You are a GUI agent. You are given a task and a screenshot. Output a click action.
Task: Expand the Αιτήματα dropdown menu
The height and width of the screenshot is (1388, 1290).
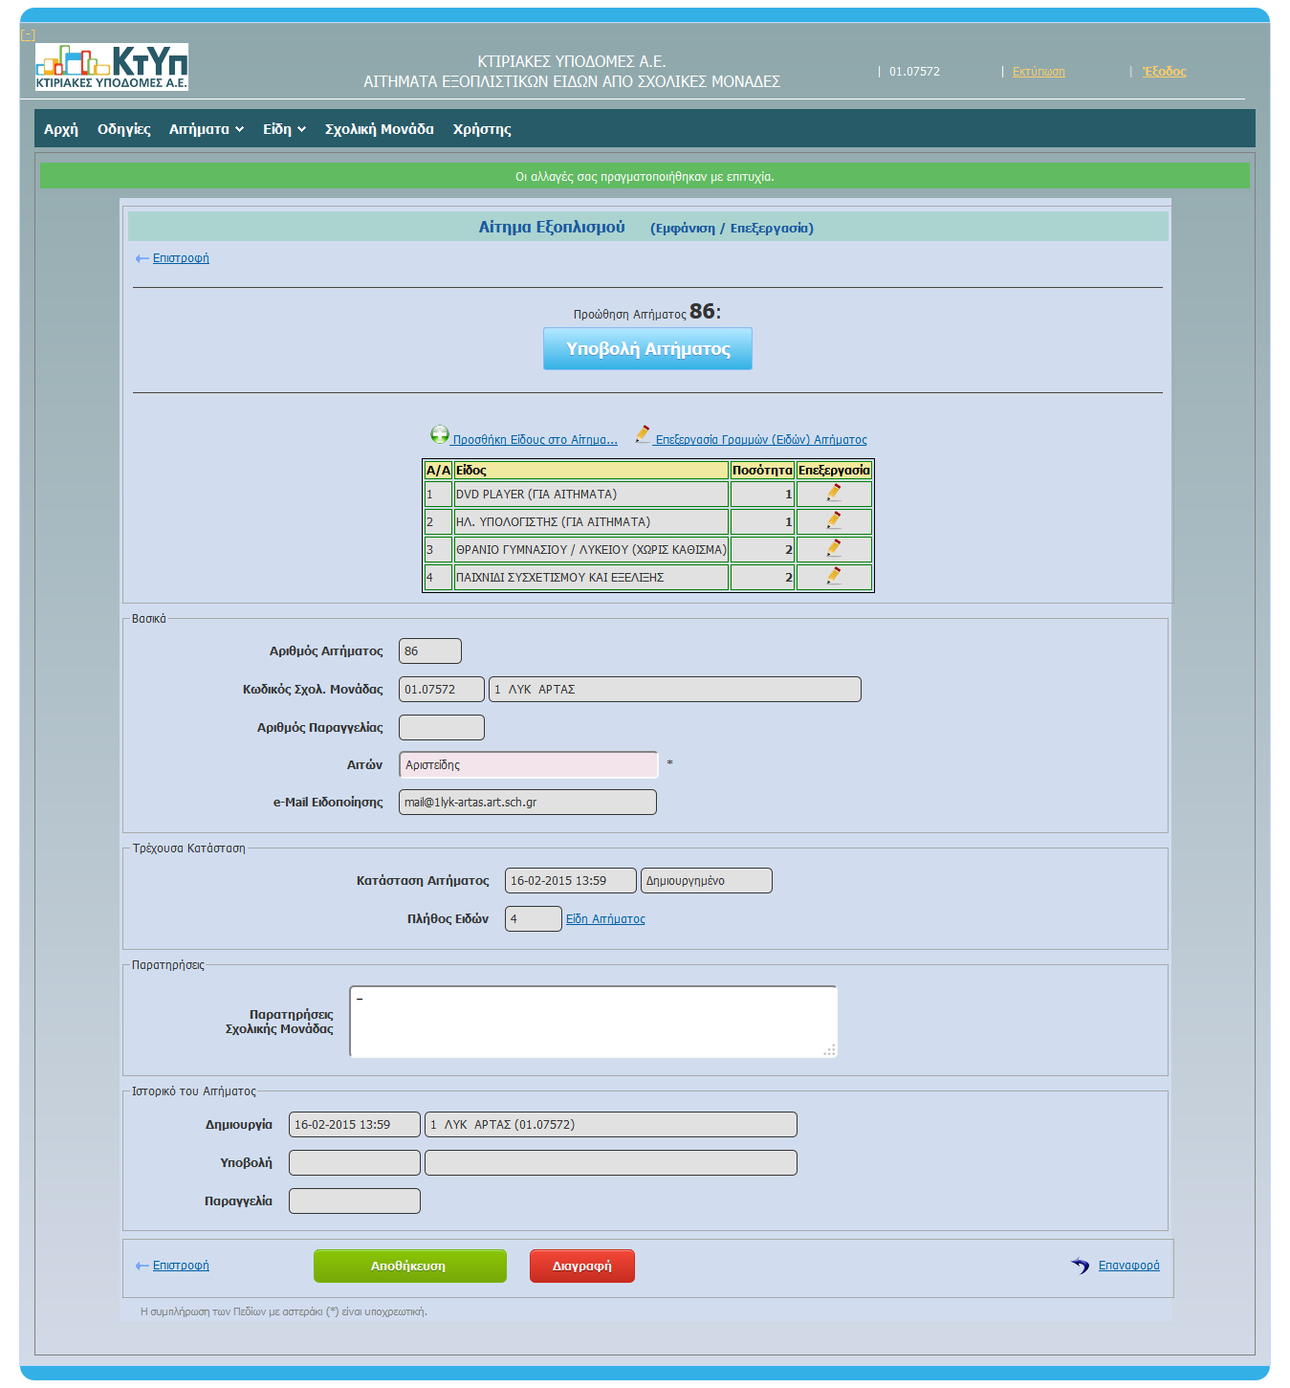point(207,129)
